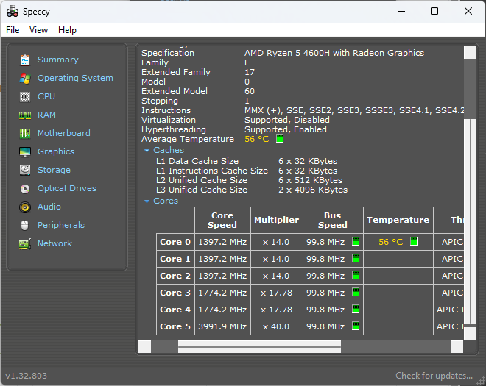Click the 6 x 512 KBytes L2 value
Screen dimensions: 486x386
click(310, 180)
